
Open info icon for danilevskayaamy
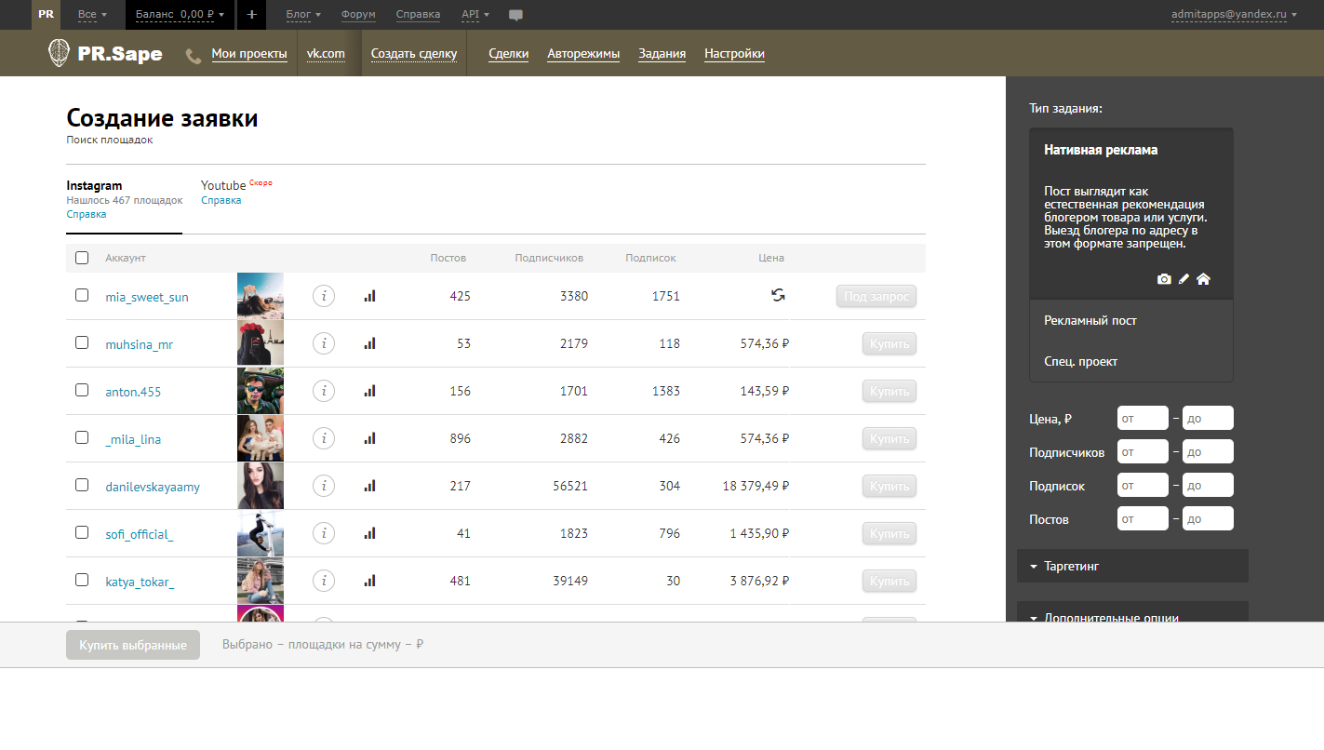point(323,486)
